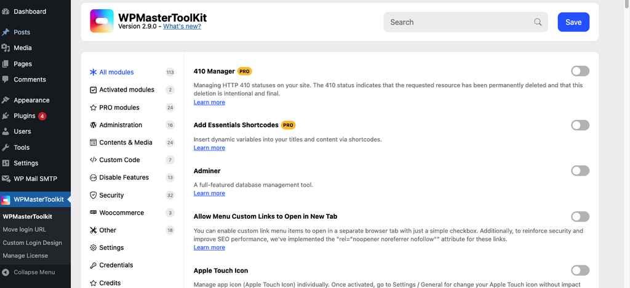This screenshot has width=630, height=288.
Task: Open Learn more under Allow Menu Custom Links
Action: click(x=209, y=247)
